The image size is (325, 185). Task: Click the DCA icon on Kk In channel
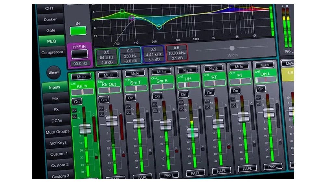pos(74,110)
